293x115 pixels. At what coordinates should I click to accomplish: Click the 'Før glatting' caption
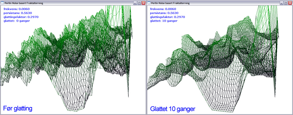(18, 108)
